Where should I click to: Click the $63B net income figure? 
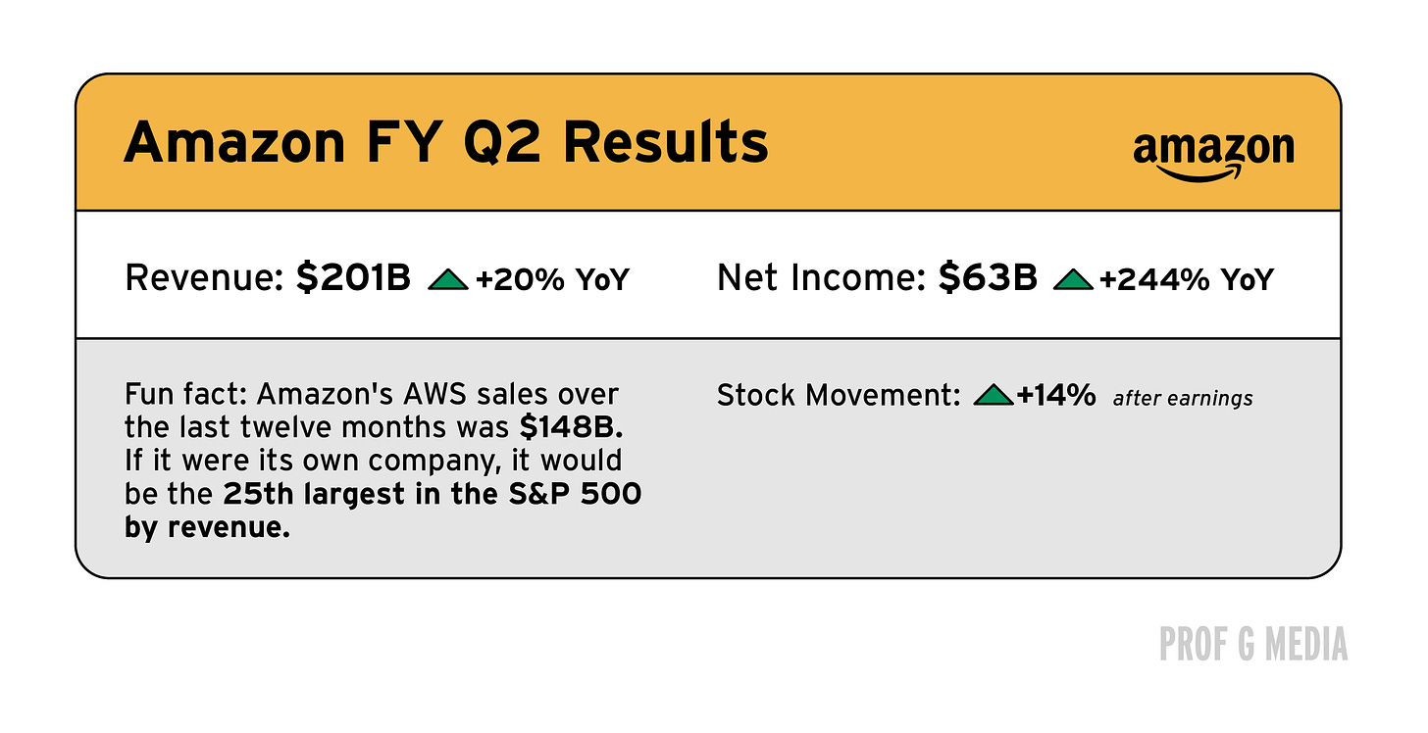coord(988,279)
